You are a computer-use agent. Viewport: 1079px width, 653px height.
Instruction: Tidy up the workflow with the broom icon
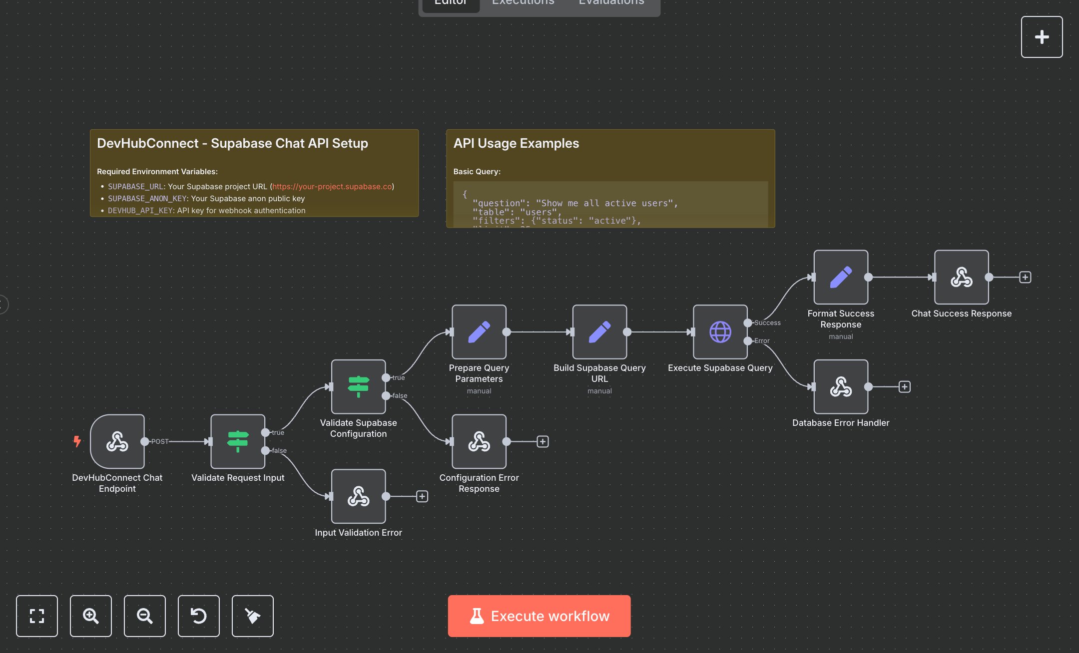252,616
